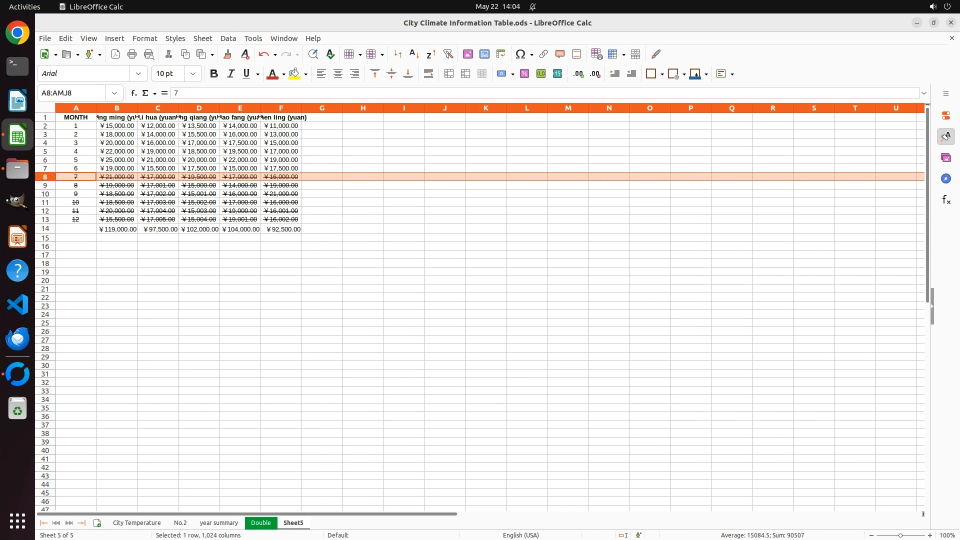This screenshot has width=960, height=540.
Task: Click the AutoFilter icon
Action: (448, 54)
